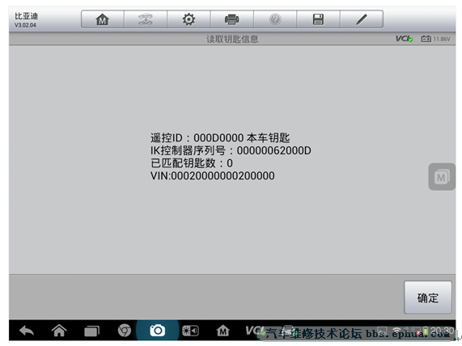
Task: Tap the 11.86V battery voltage indicator
Action: [x=436, y=39]
